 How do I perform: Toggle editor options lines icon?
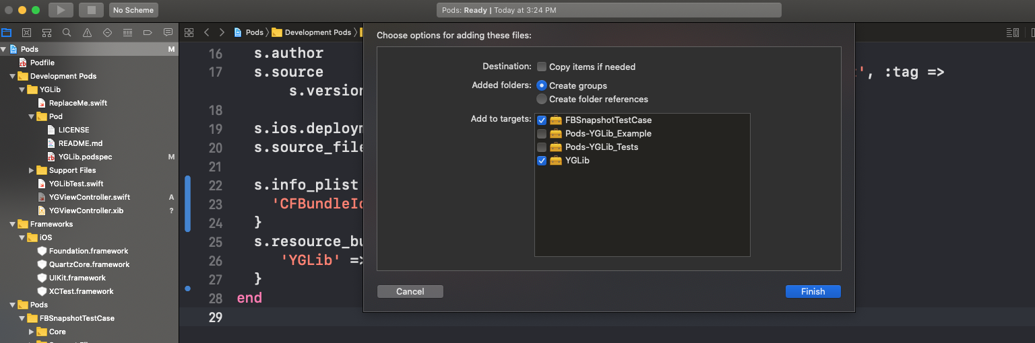click(x=1012, y=32)
